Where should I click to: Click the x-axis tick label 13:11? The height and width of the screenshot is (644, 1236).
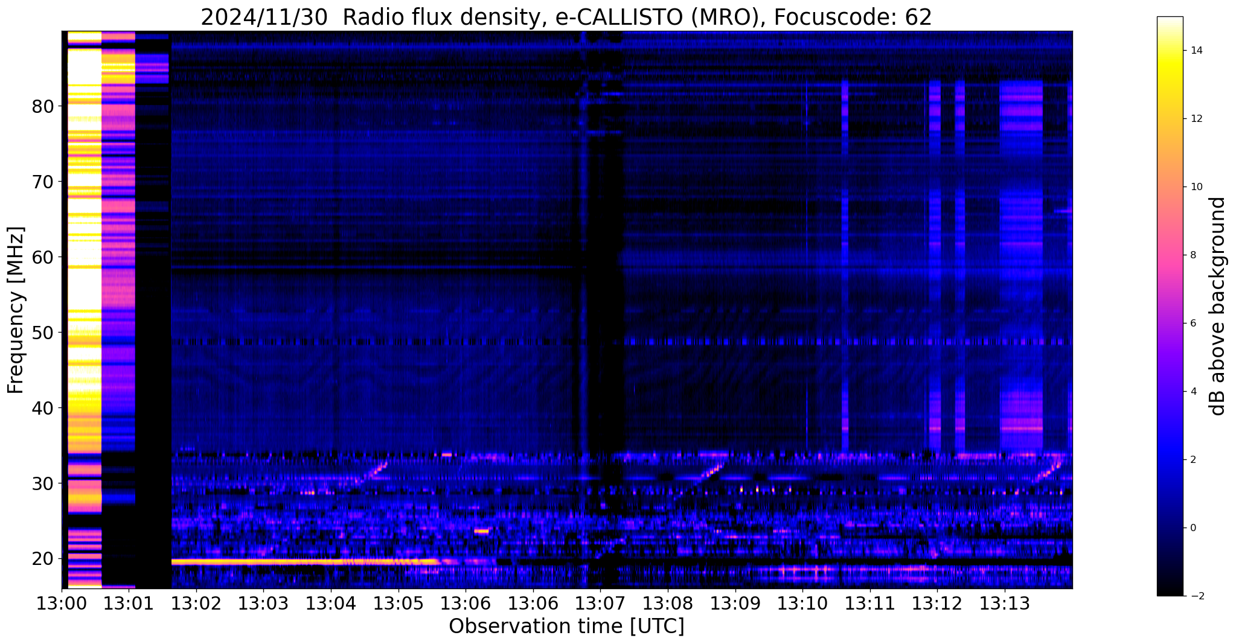869,603
